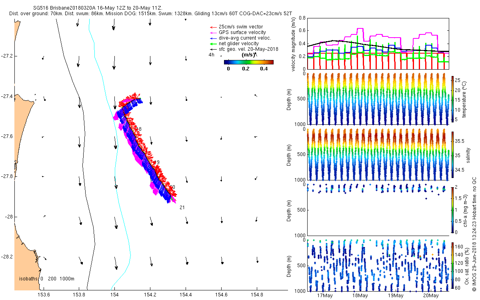Screen dimensions: 480x300
Task: Click the "154.4" longitude tick label
Action: click(x=186, y=295)
